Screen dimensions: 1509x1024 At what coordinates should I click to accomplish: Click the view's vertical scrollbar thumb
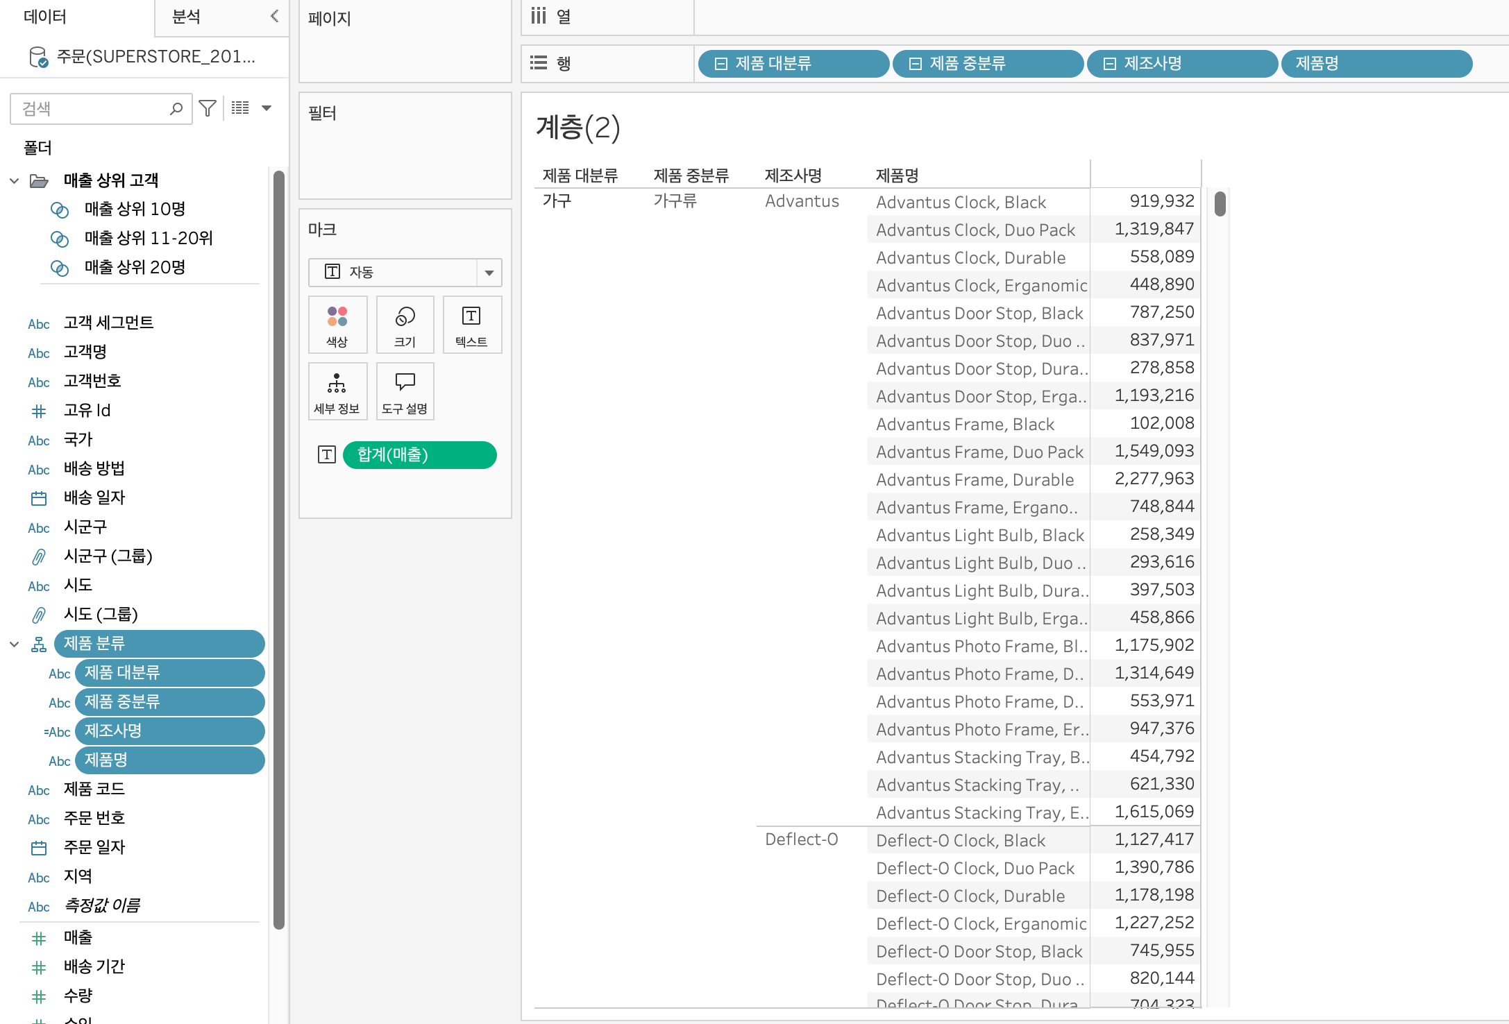1220,204
